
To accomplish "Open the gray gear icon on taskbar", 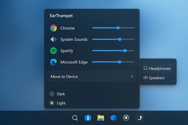I will coord(126,118).
